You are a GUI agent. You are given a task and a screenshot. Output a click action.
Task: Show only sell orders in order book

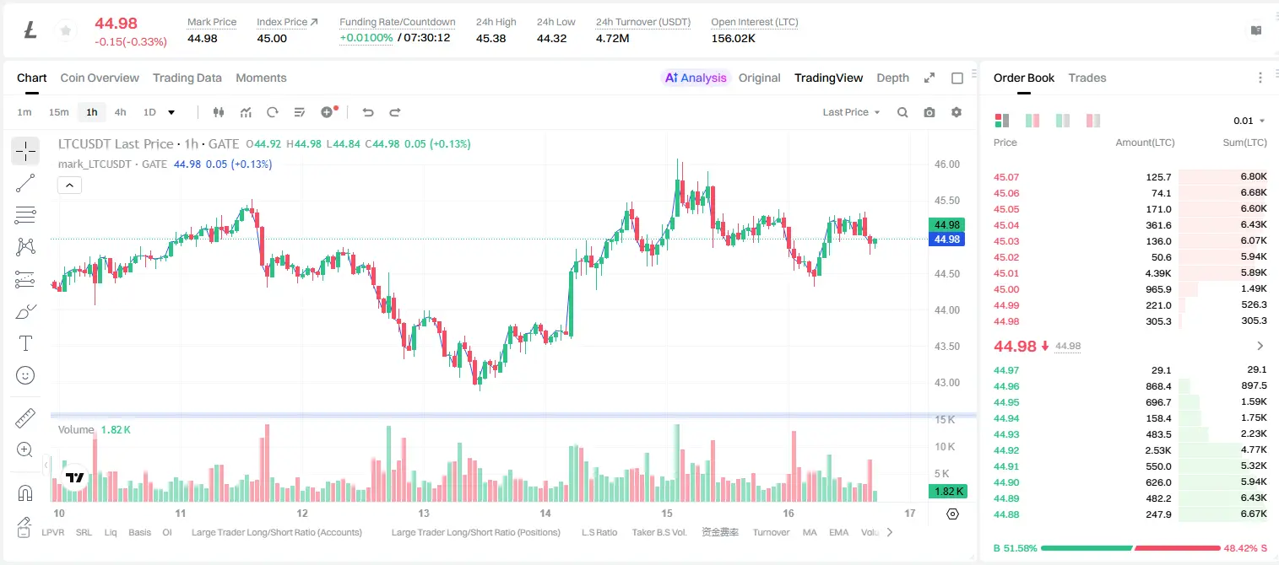coord(1093,121)
